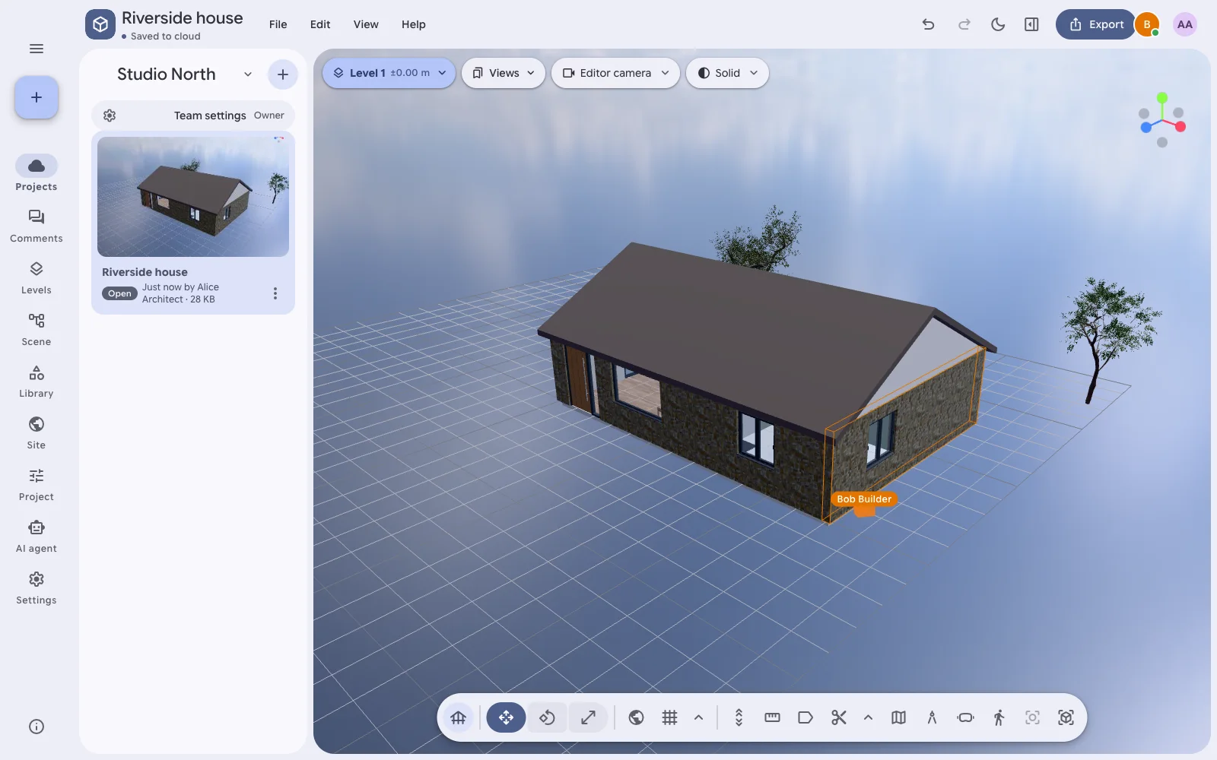Open the Site panel
Screen dimensions: 1217x760
[37, 432]
